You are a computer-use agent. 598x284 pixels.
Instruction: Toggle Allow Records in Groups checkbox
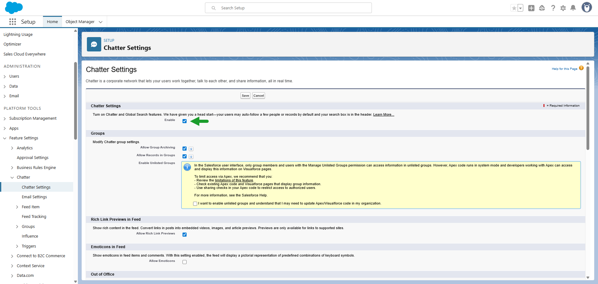pos(185,156)
